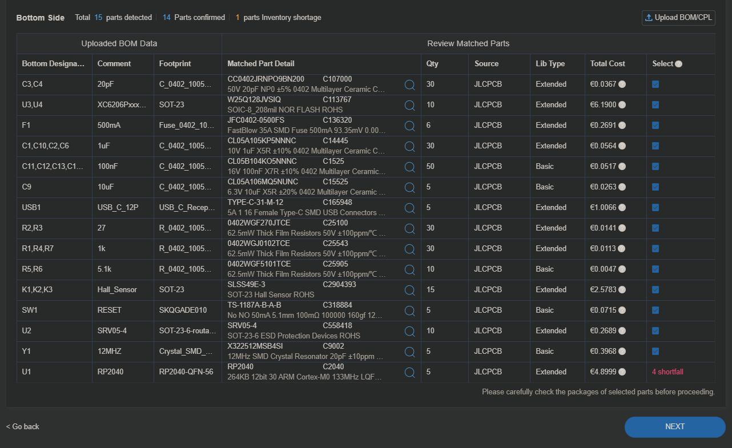The height and width of the screenshot is (448, 732).
Task: Toggle checkbox for C1,C10,C2,C6 1uF row
Action: [x=655, y=146]
